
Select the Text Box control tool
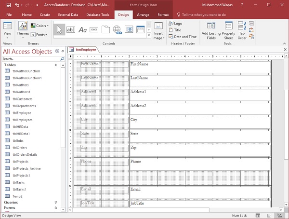coord(71,29)
